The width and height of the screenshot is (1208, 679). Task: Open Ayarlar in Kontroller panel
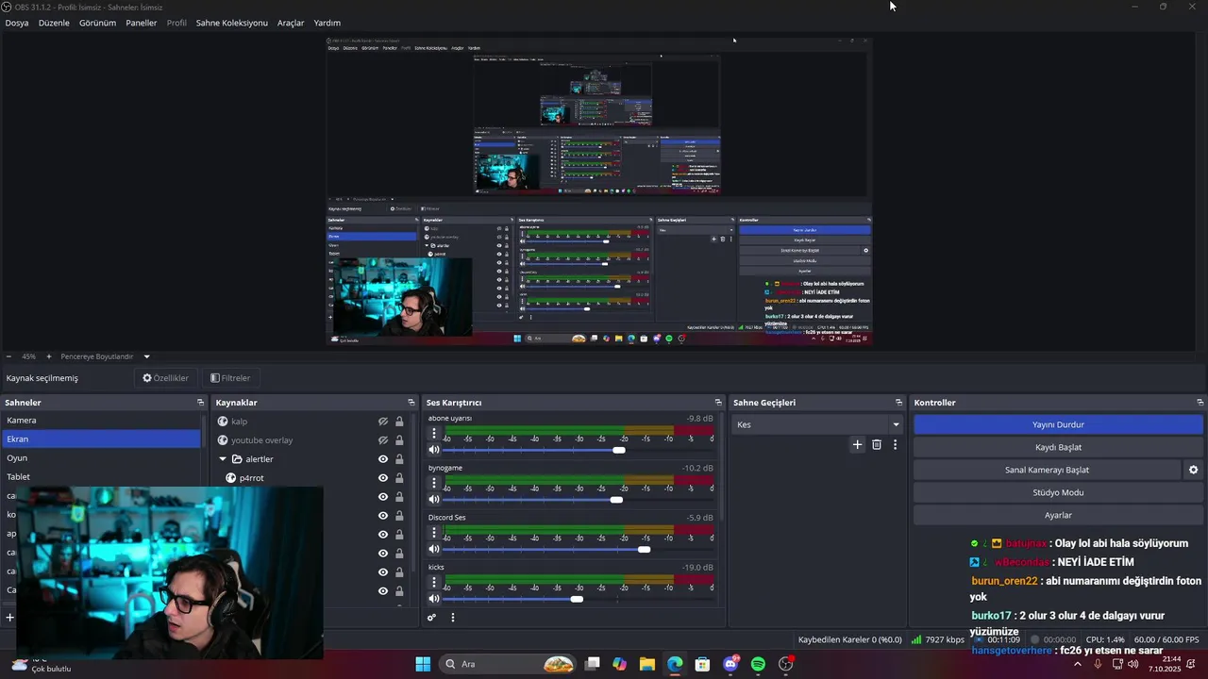click(x=1058, y=515)
